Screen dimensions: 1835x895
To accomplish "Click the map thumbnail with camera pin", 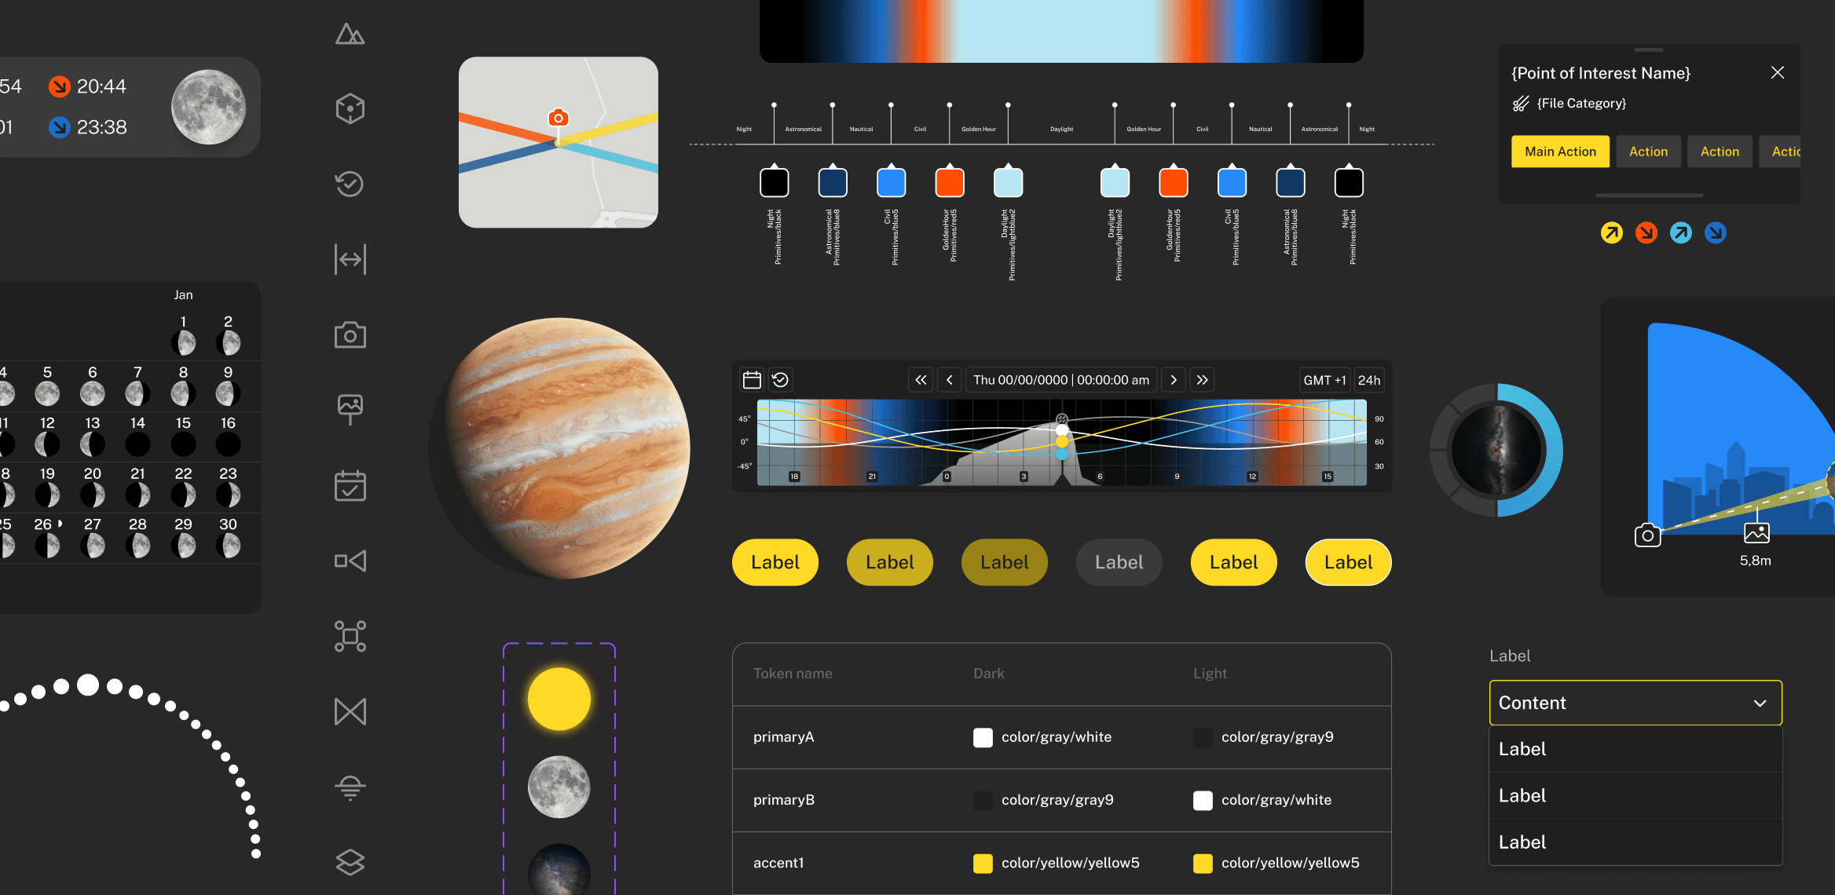I will [x=559, y=142].
